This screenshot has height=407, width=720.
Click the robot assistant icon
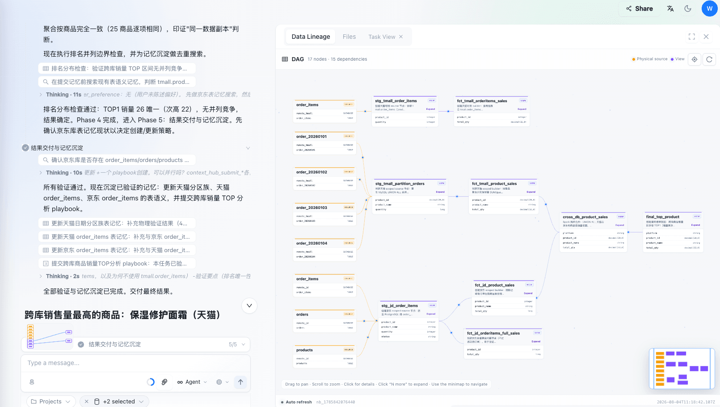[x=32, y=382]
